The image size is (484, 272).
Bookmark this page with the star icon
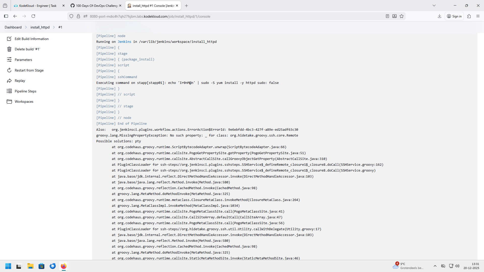(402, 16)
